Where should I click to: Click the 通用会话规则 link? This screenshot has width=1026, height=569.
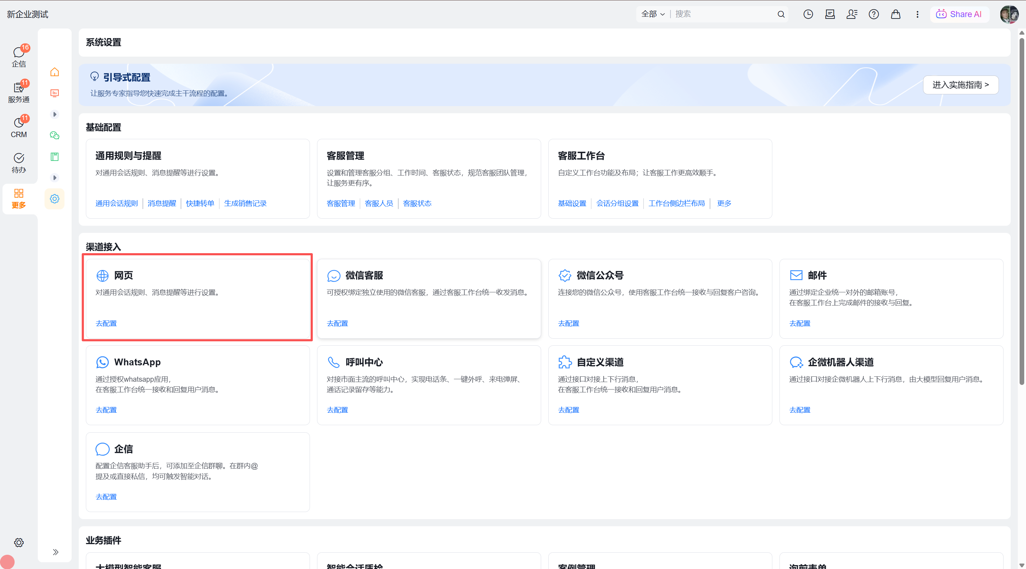116,203
